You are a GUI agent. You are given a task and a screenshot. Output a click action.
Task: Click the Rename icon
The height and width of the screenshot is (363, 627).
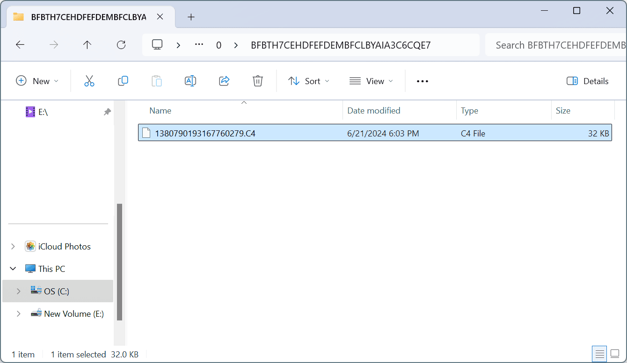[x=190, y=81]
